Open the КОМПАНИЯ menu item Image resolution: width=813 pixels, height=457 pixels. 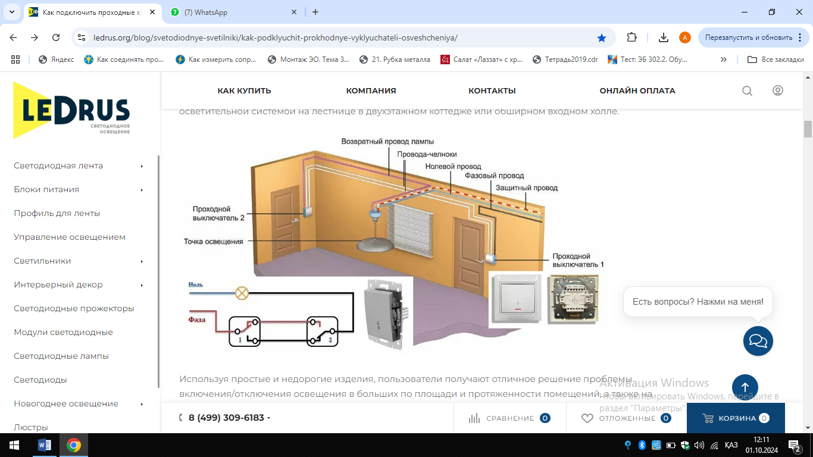coord(371,91)
